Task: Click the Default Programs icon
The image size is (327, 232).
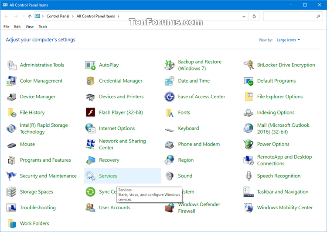Action: coord(249,81)
